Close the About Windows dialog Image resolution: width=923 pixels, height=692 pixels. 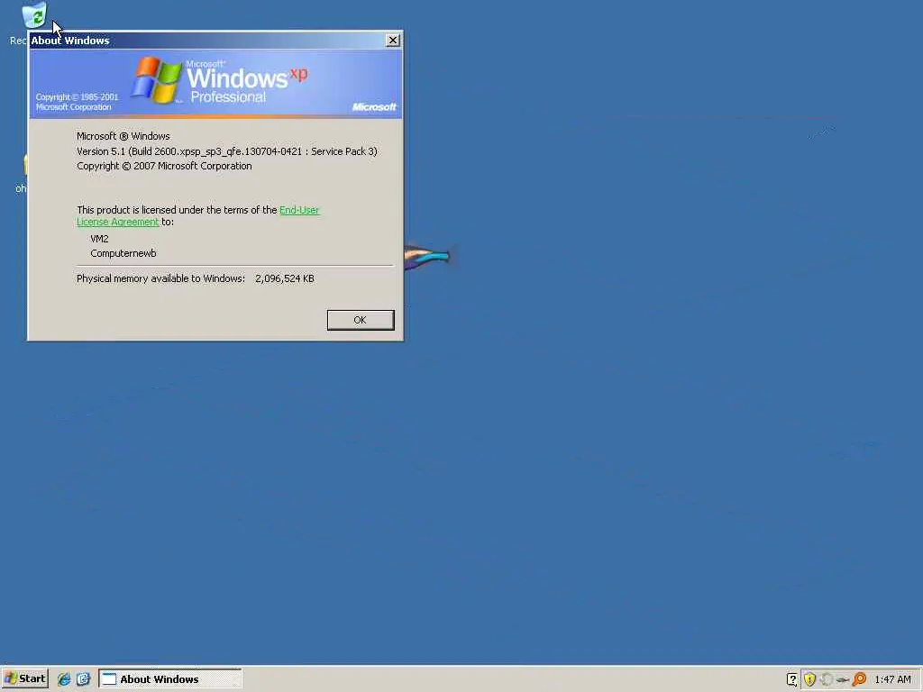click(x=393, y=40)
